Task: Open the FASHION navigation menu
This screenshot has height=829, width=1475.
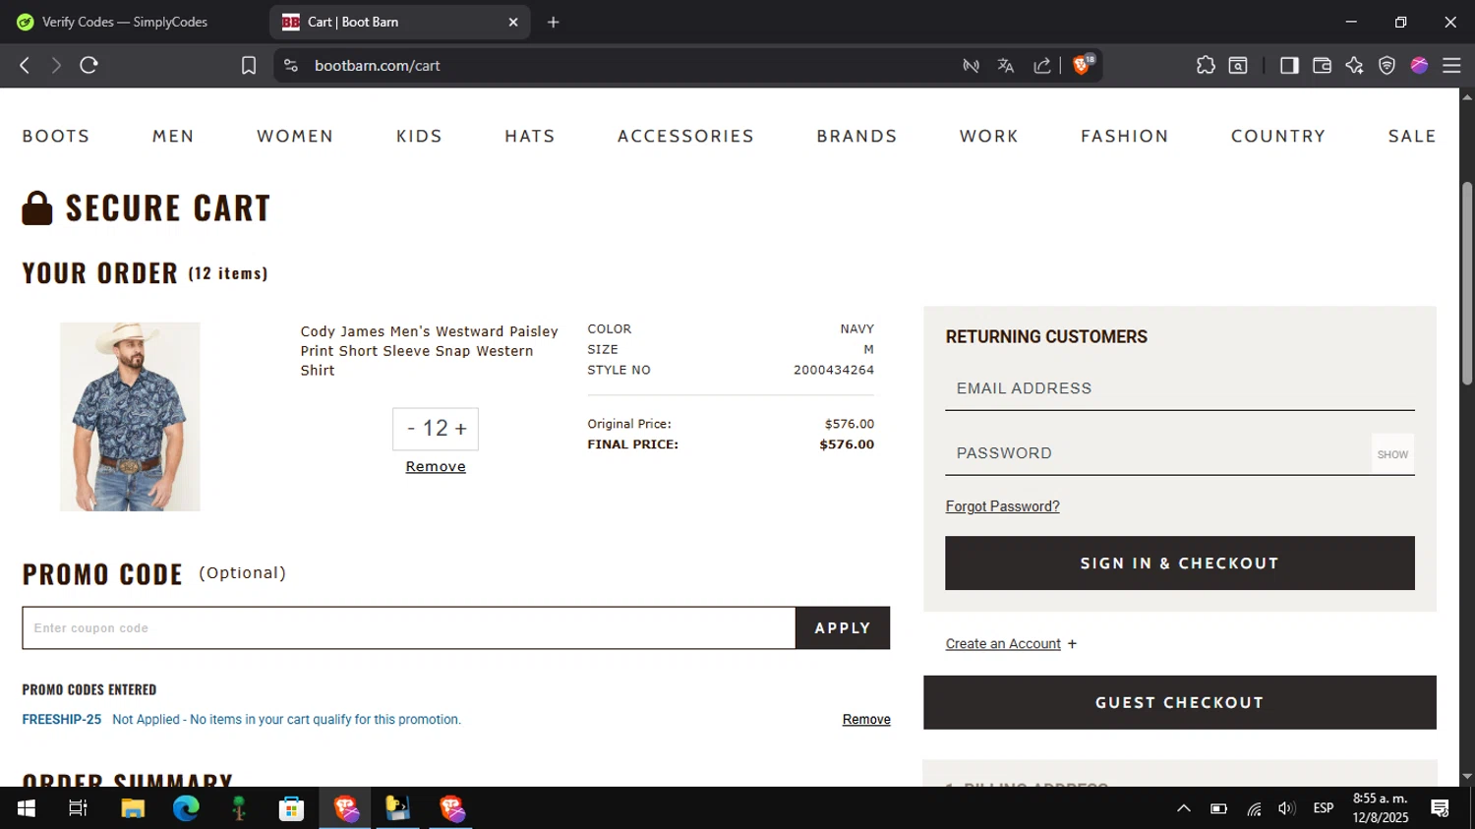Action: (1124, 136)
